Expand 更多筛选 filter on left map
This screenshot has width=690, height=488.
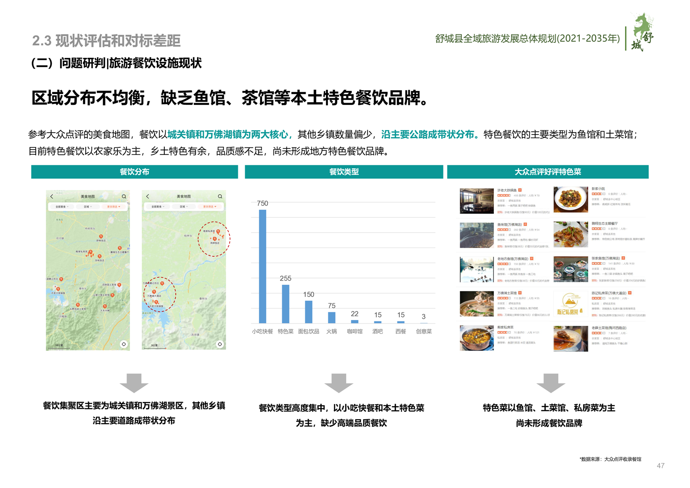tap(113, 207)
